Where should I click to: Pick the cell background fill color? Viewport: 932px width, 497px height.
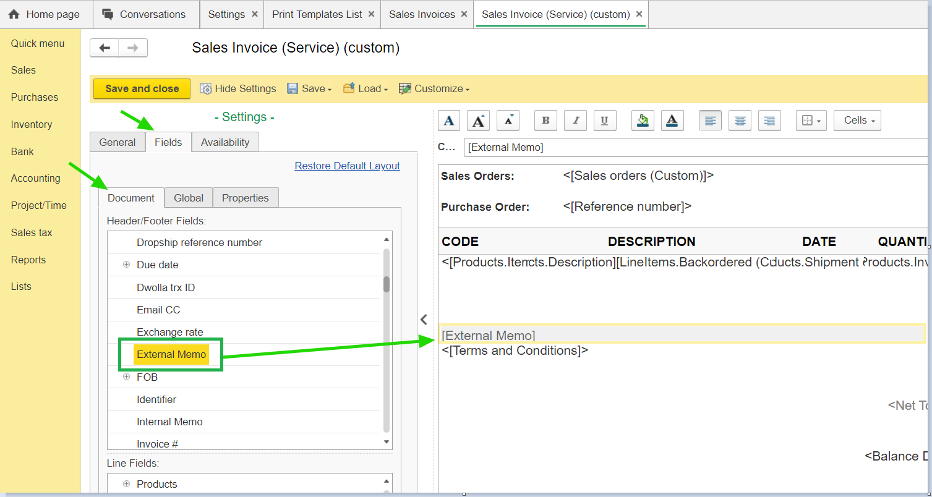click(x=643, y=121)
